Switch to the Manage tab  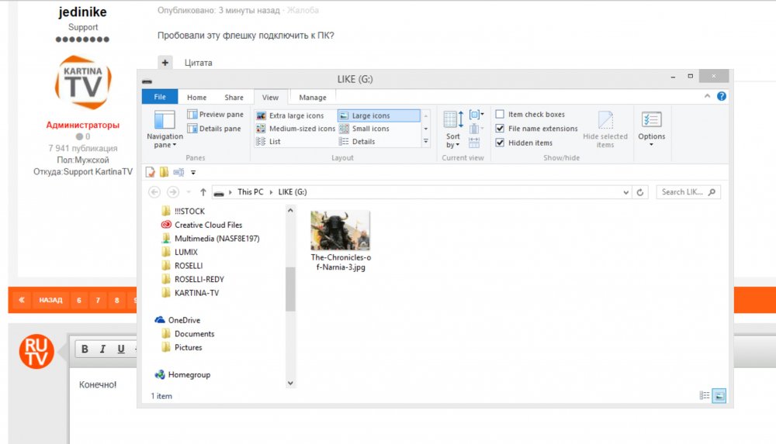coord(312,98)
